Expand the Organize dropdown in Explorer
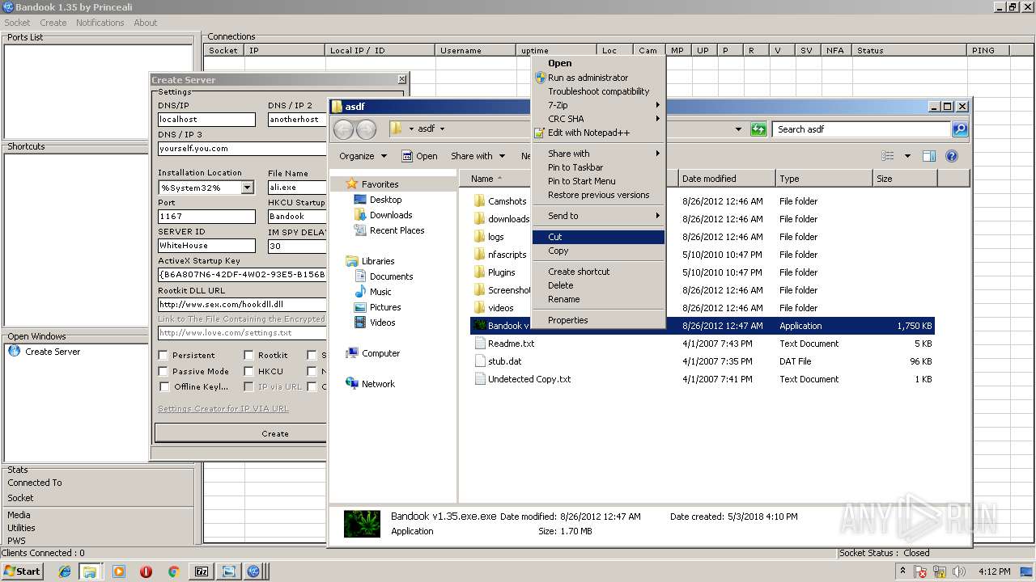Image resolution: width=1036 pixels, height=582 pixels. coord(363,156)
